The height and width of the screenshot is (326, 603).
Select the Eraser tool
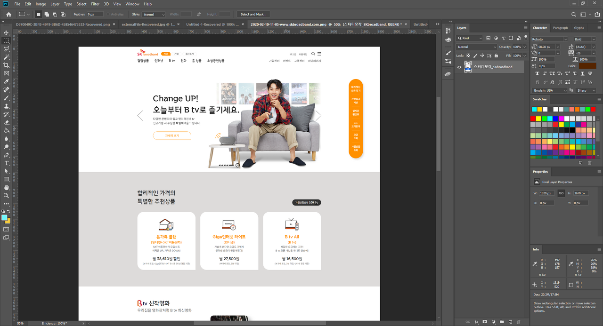[x=7, y=122]
